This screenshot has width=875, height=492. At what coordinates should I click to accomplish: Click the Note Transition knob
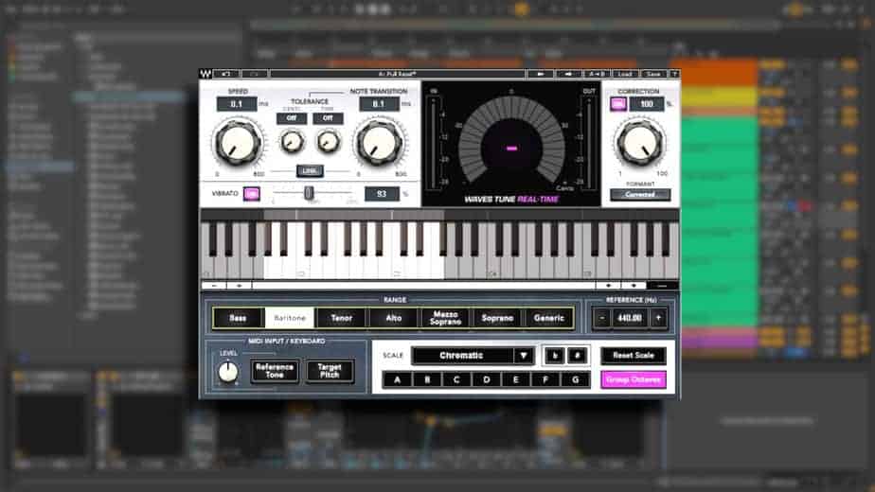[380, 143]
